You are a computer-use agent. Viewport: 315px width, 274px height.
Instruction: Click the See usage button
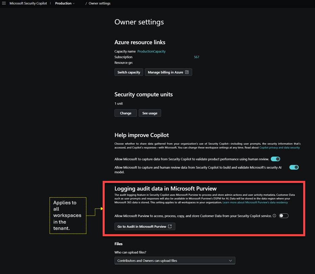pyautogui.click(x=150, y=113)
